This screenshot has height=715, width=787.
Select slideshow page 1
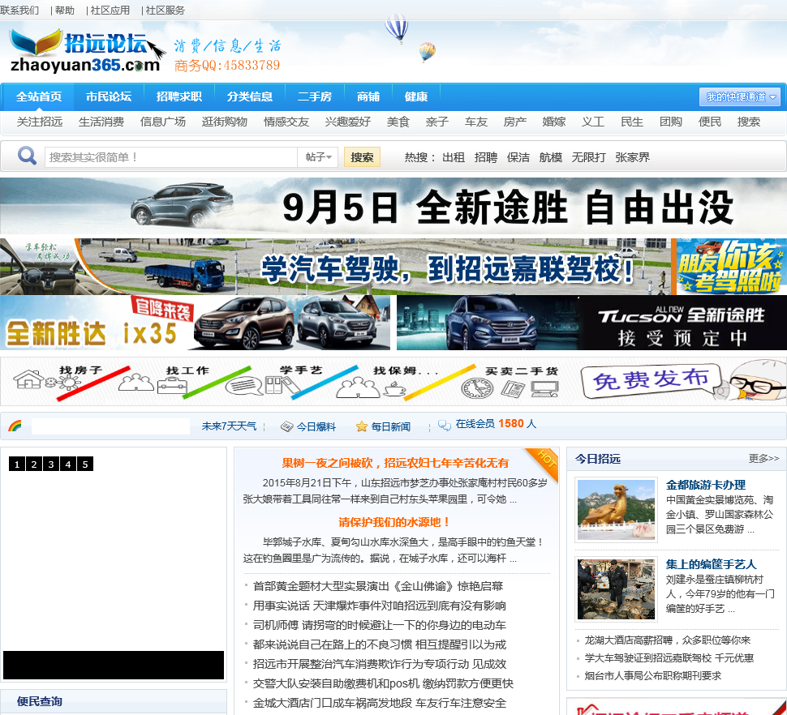click(16, 464)
